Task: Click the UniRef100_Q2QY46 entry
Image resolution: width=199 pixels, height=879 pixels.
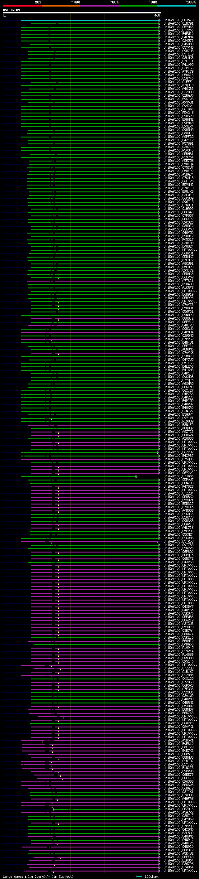Action: pos(178,79)
